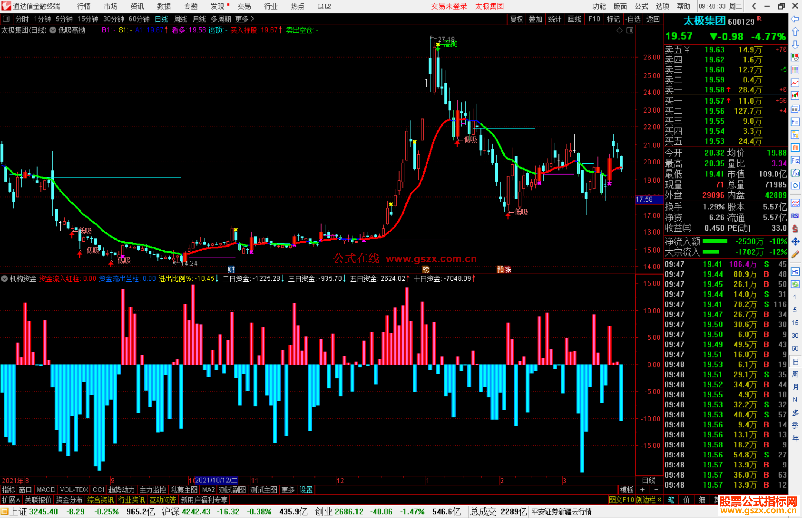Open the F12 sidebar icon
Image resolution: width=802 pixels, height=518 pixels.
[x=795, y=160]
